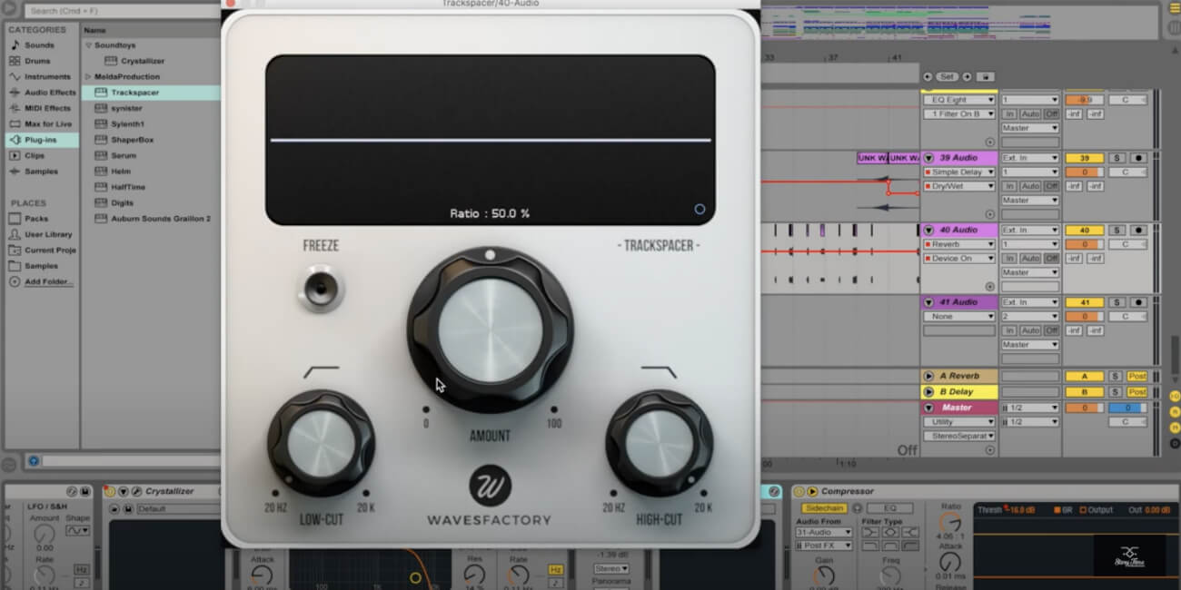Arm the 40 Audio track for recording

[x=1137, y=231]
